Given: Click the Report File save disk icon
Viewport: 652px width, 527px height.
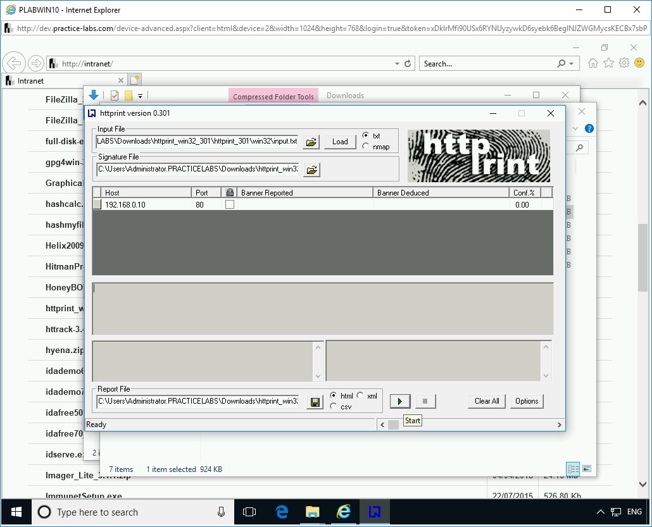Looking at the screenshot, I should (315, 401).
